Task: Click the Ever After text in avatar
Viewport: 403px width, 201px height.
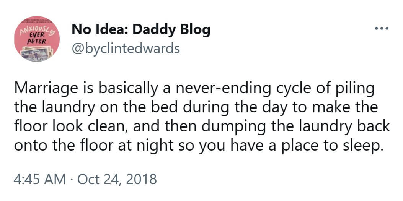Action: tap(38, 38)
